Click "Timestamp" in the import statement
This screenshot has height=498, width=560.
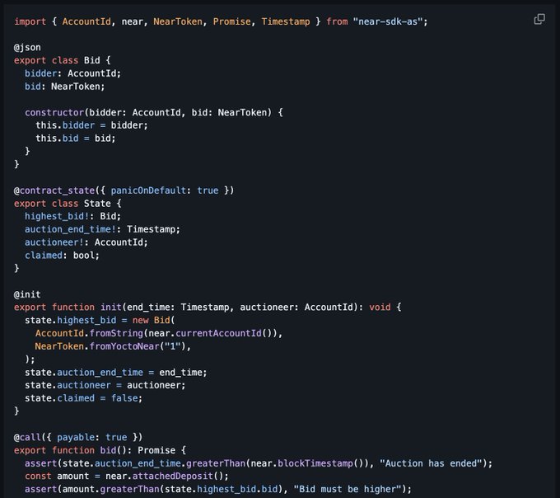[x=286, y=21]
